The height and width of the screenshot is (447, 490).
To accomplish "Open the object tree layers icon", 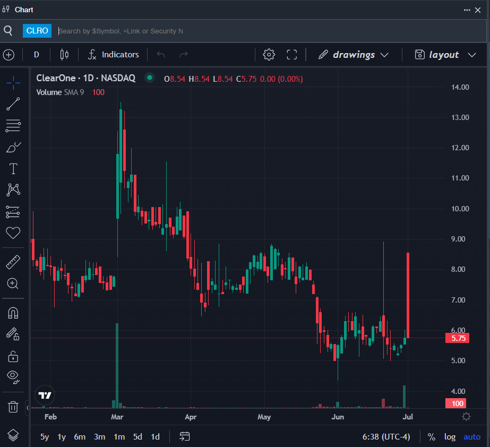I will pos(13,435).
